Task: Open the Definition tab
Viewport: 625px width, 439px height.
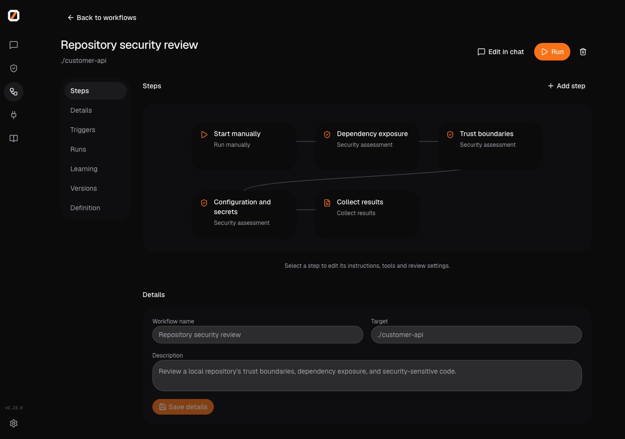Action: point(96,208)
